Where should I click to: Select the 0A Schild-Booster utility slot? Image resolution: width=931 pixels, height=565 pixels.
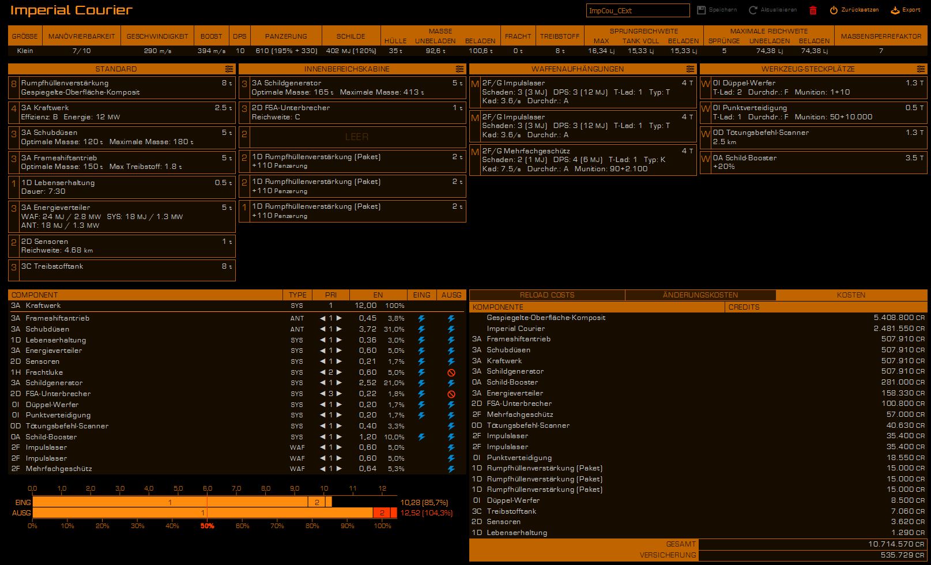[813, 163]
